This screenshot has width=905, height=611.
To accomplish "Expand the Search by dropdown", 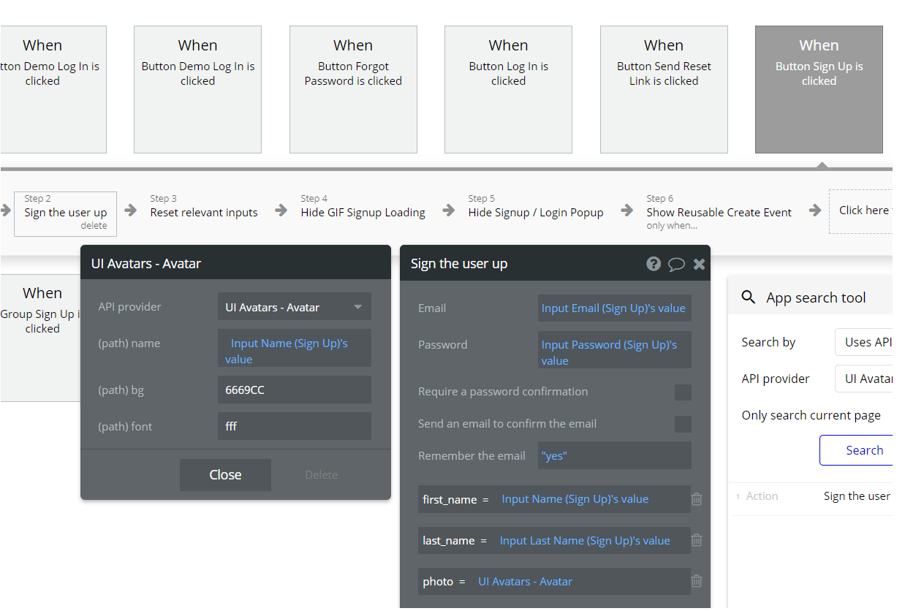I will [x=866, y=342].
